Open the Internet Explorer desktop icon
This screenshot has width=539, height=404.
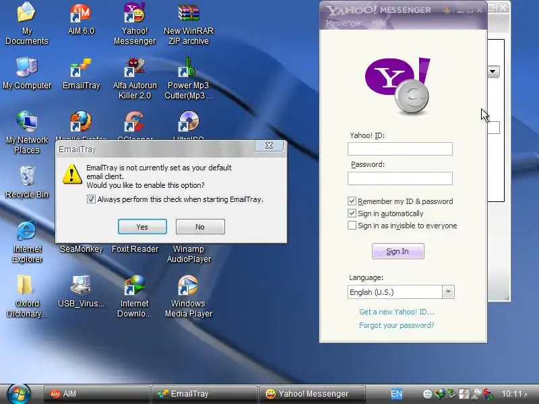coord(27,242)
